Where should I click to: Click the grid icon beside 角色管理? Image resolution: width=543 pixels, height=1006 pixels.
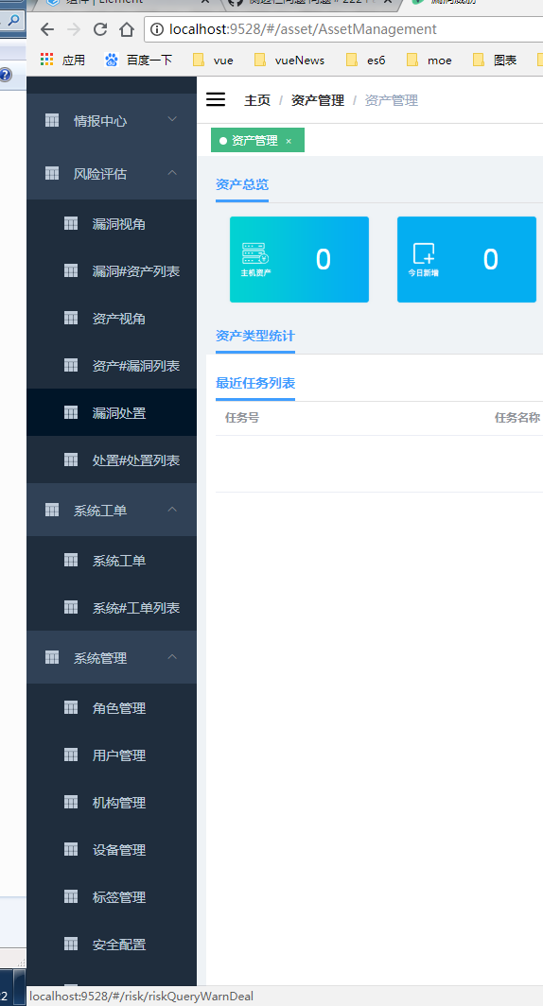[x=71, y=707]
